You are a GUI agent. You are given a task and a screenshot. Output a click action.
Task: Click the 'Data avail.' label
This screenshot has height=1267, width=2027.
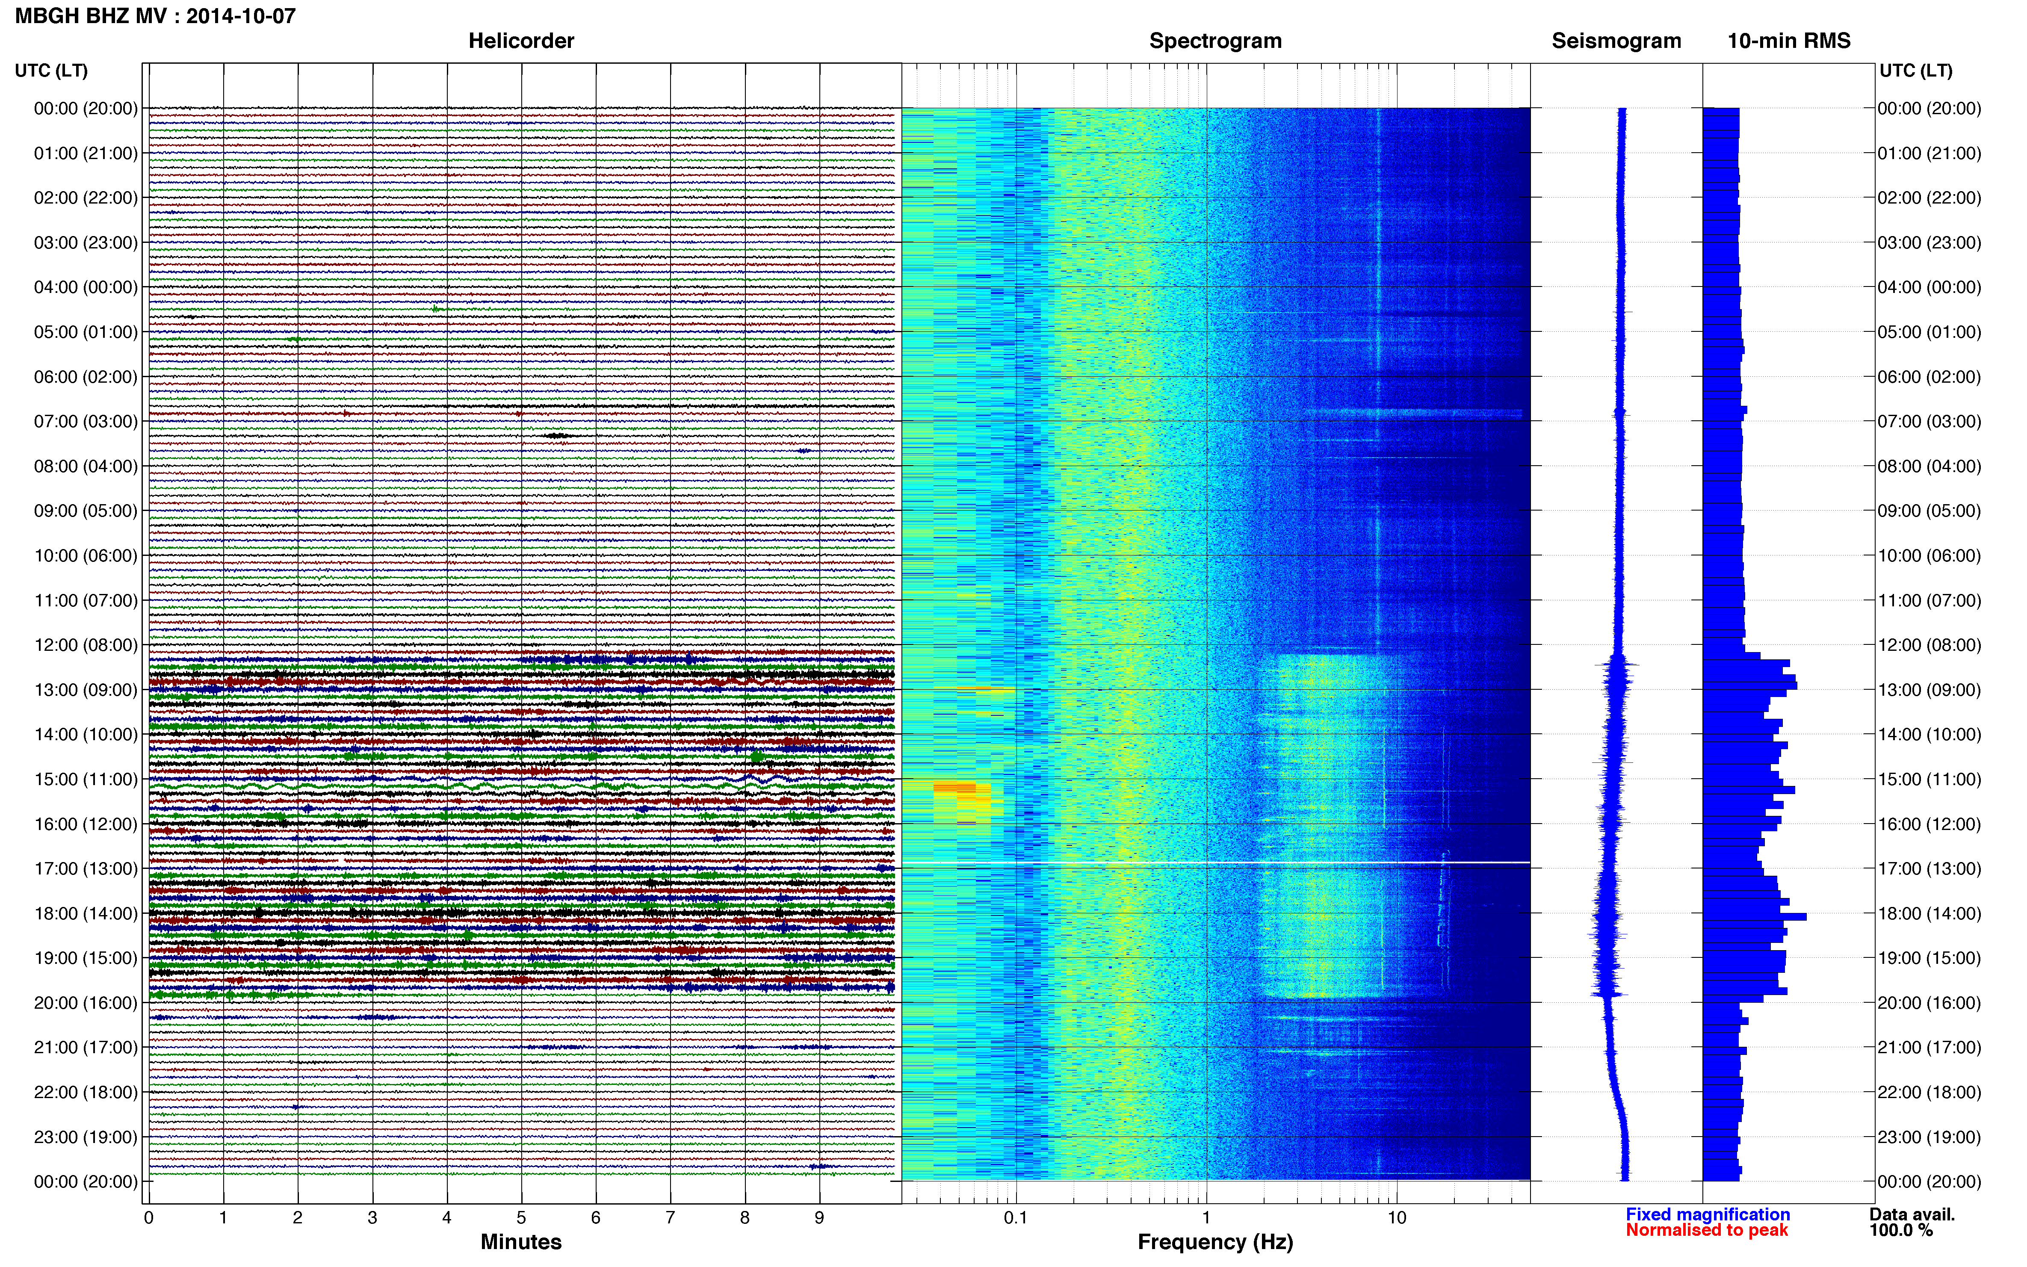click(1912, 1214)
